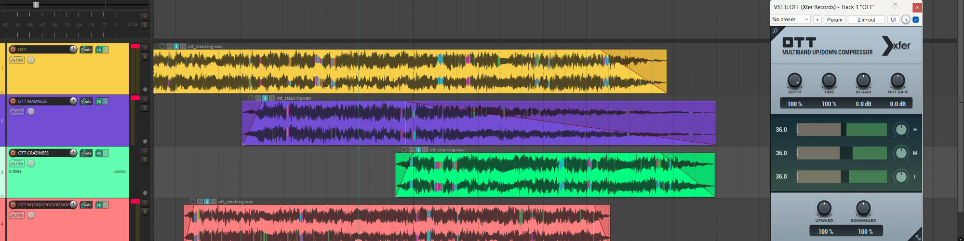Click the trim envelope button on OTT BOOOOOO track
Image resolution: width=964 pixels, height=241 pixels.
16,215
